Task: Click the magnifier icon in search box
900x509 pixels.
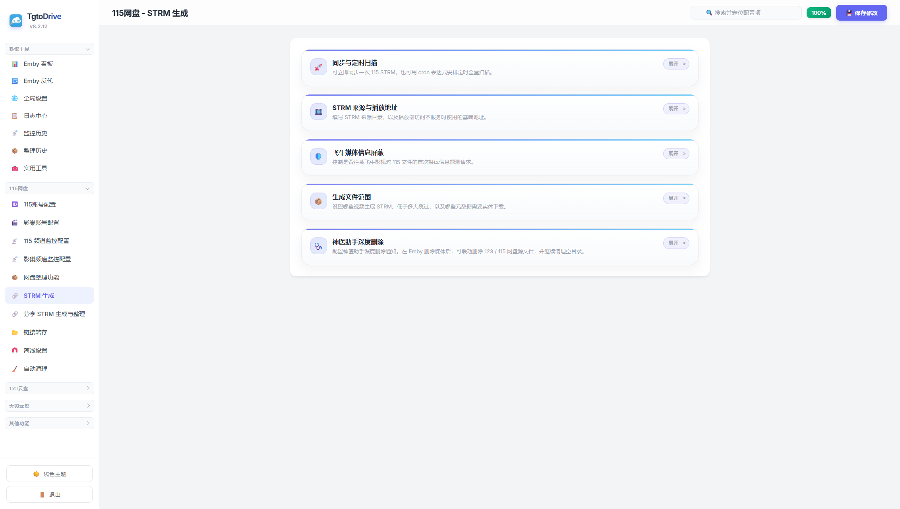Action: [709, 13]
